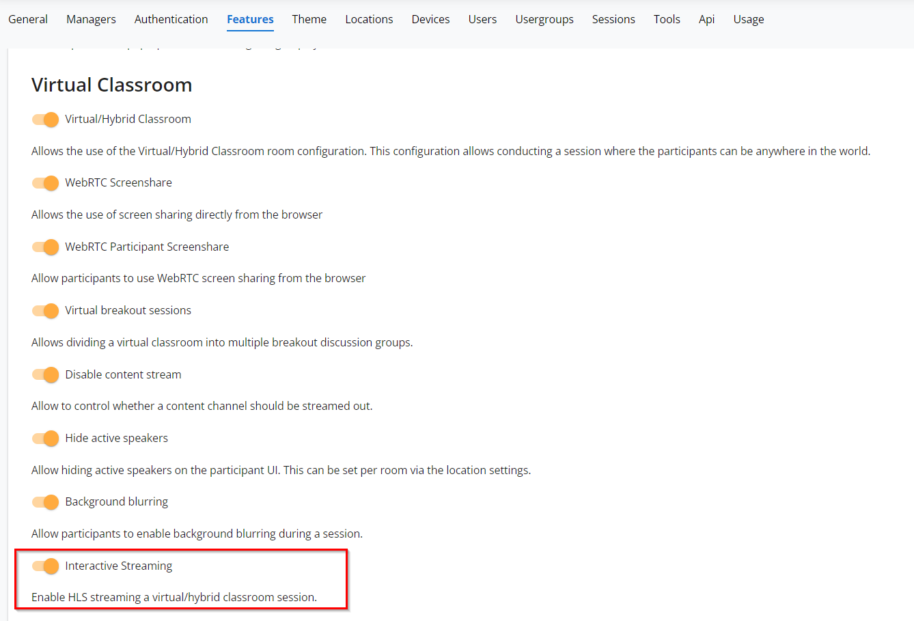Switch to the Tools tab
The width and height of the screenshot is (914, 621).
point(667,19)
